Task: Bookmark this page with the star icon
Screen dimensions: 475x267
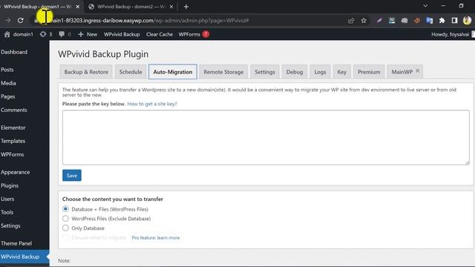Action: 364,21
